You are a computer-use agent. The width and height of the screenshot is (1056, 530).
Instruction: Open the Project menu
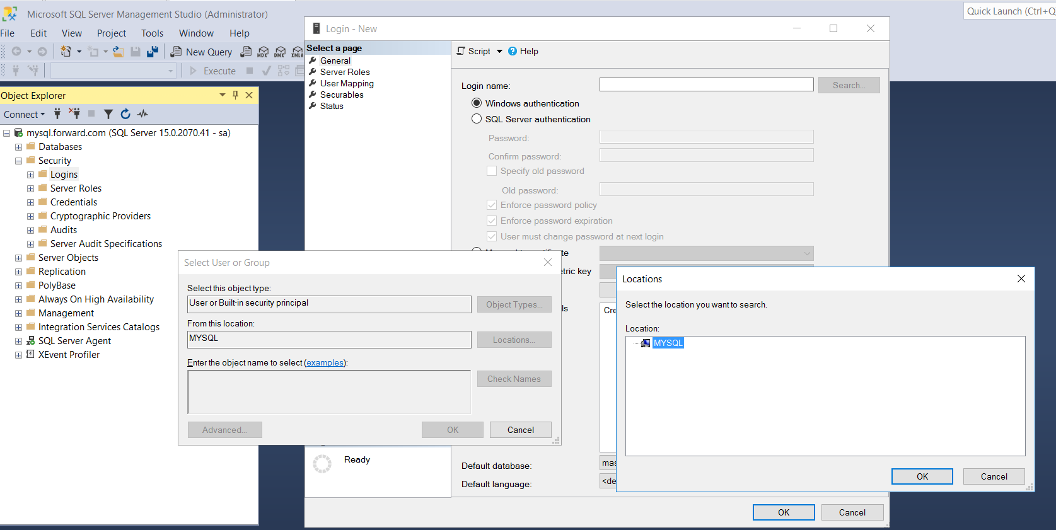coord(112,33)
